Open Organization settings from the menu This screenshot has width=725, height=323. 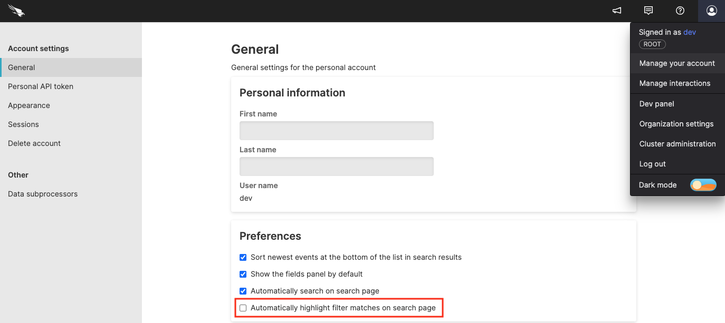pyautogui.click(x=675, y=124)
